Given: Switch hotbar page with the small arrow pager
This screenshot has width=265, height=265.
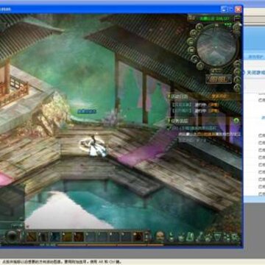Looking at the screenshot, I should tap(146, 236).
